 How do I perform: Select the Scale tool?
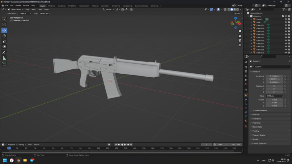tap(4, 41)
